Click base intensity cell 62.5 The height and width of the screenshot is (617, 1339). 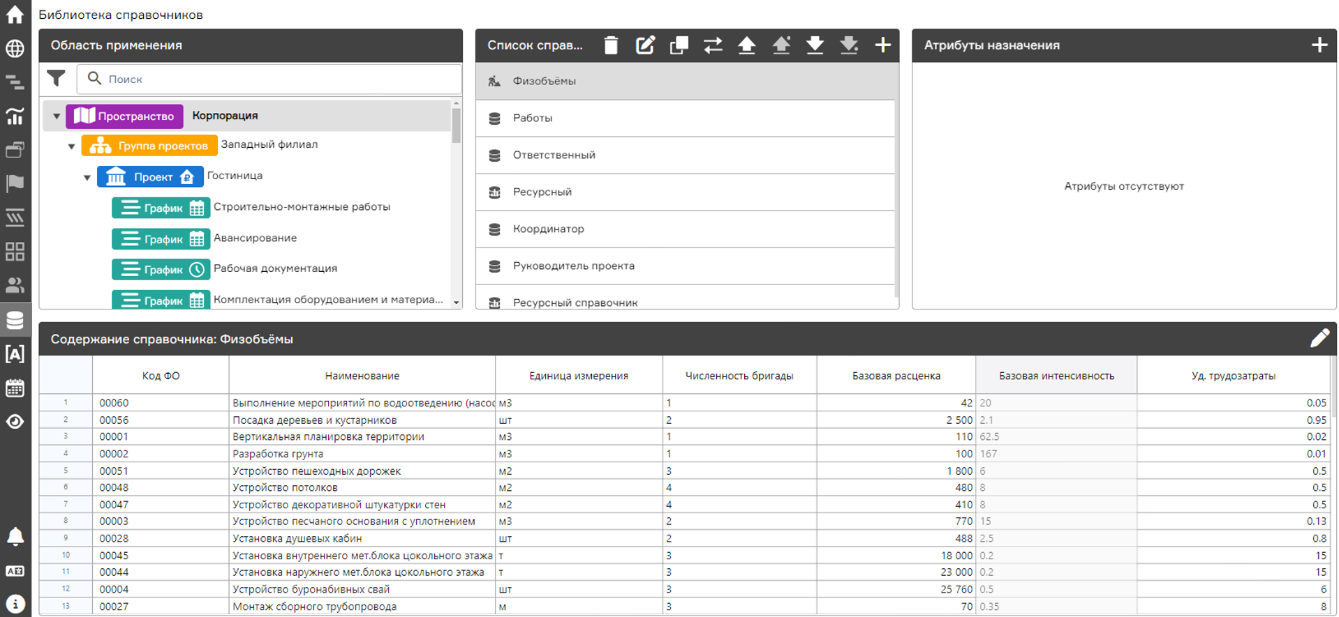click(x=1056, y=436)
